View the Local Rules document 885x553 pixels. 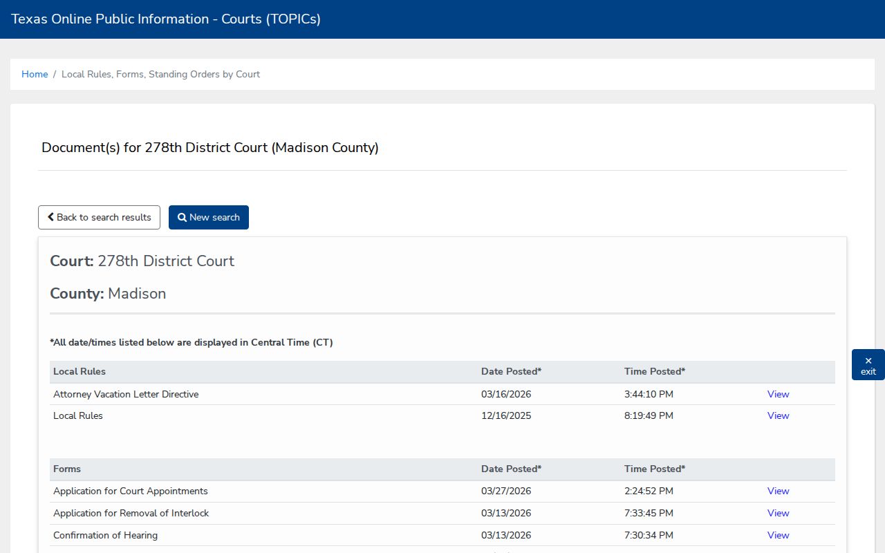point(778,415)
